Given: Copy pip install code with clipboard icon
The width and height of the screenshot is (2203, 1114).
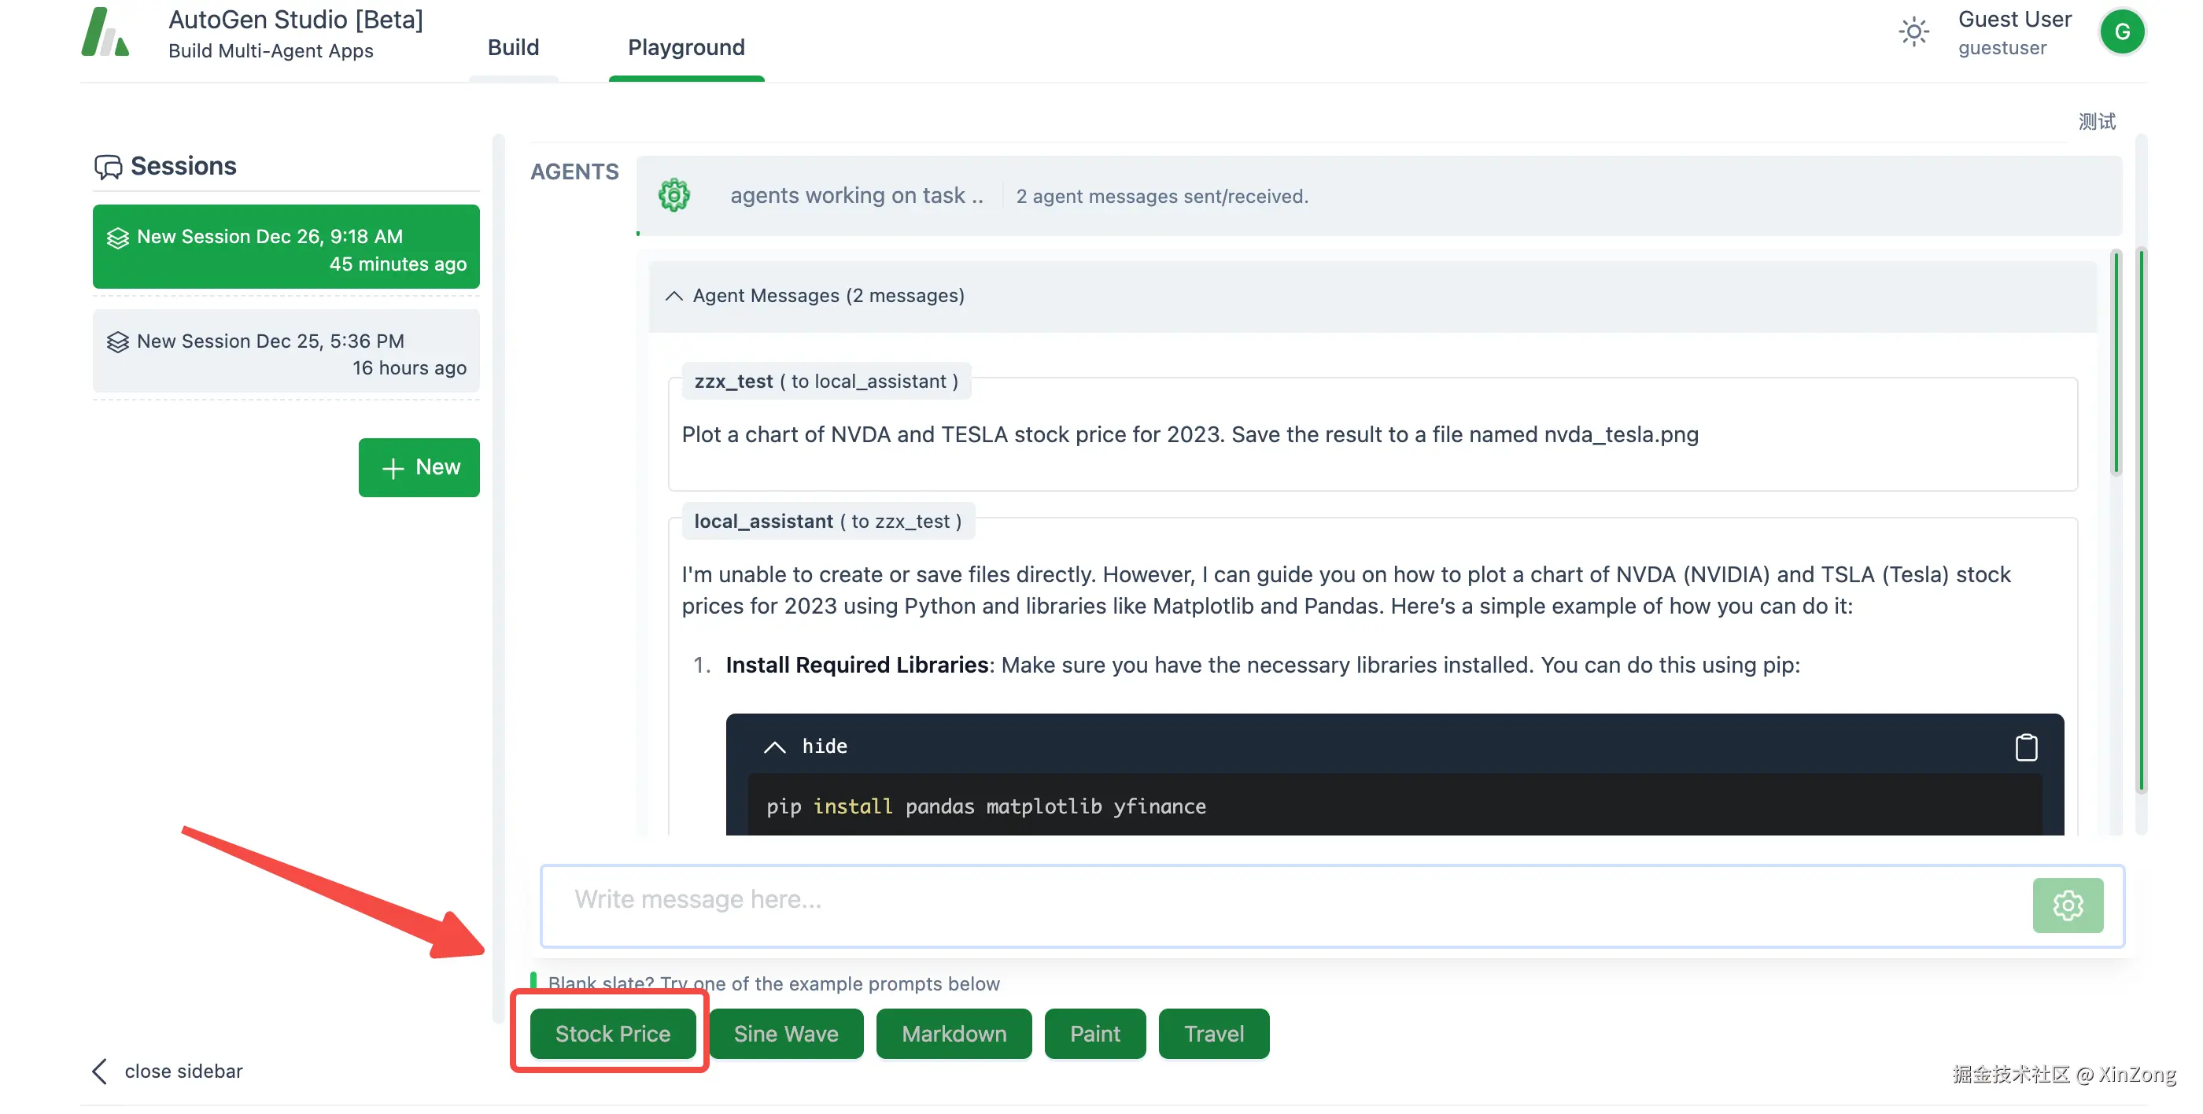Looking at the screenshot, I should coord(2025,747).
